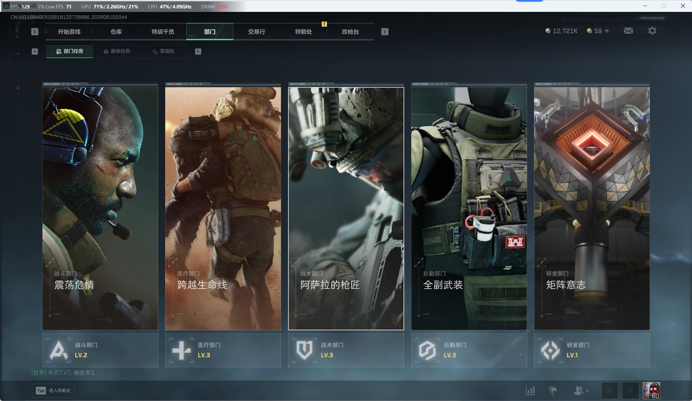This screenshot has width=692, height=401.
Task: Maximize the game window
Action: pyautogui.click(x=664, y=6)
